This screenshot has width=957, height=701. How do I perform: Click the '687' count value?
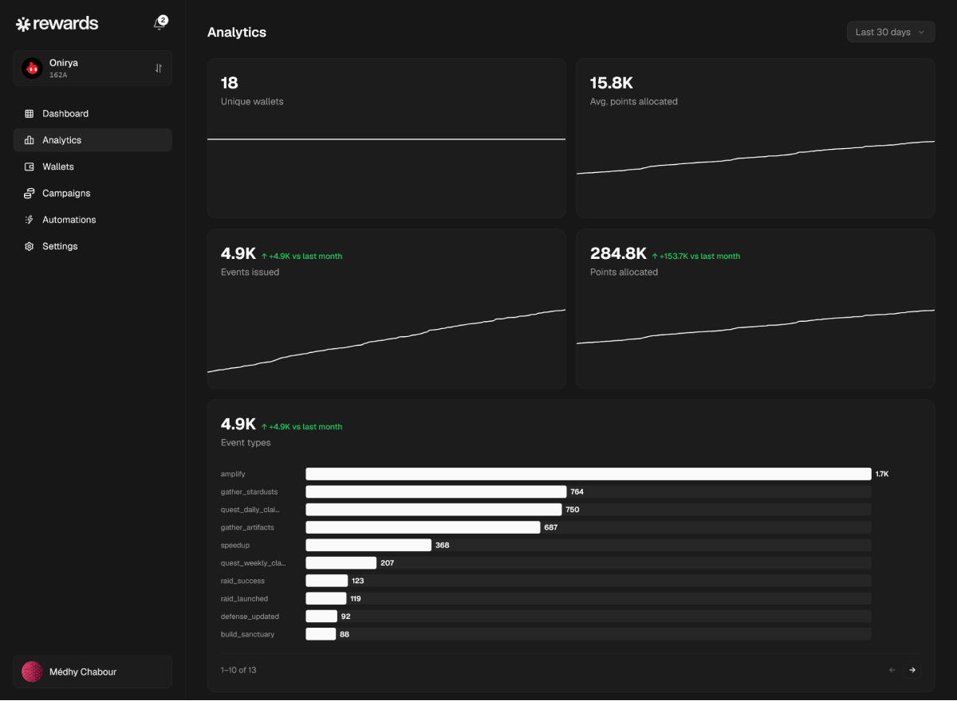tap(550, 527)
